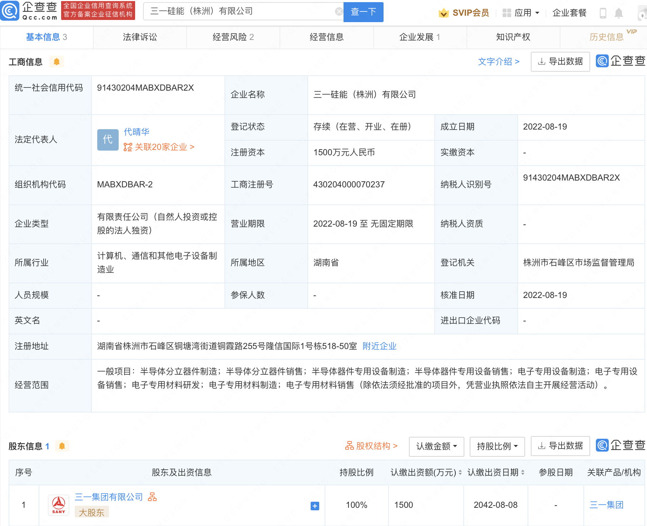Switch to the 企业发展 tab
Image resolution: width=647 pixels, height=526 pixels.
(x=420, y=37)
